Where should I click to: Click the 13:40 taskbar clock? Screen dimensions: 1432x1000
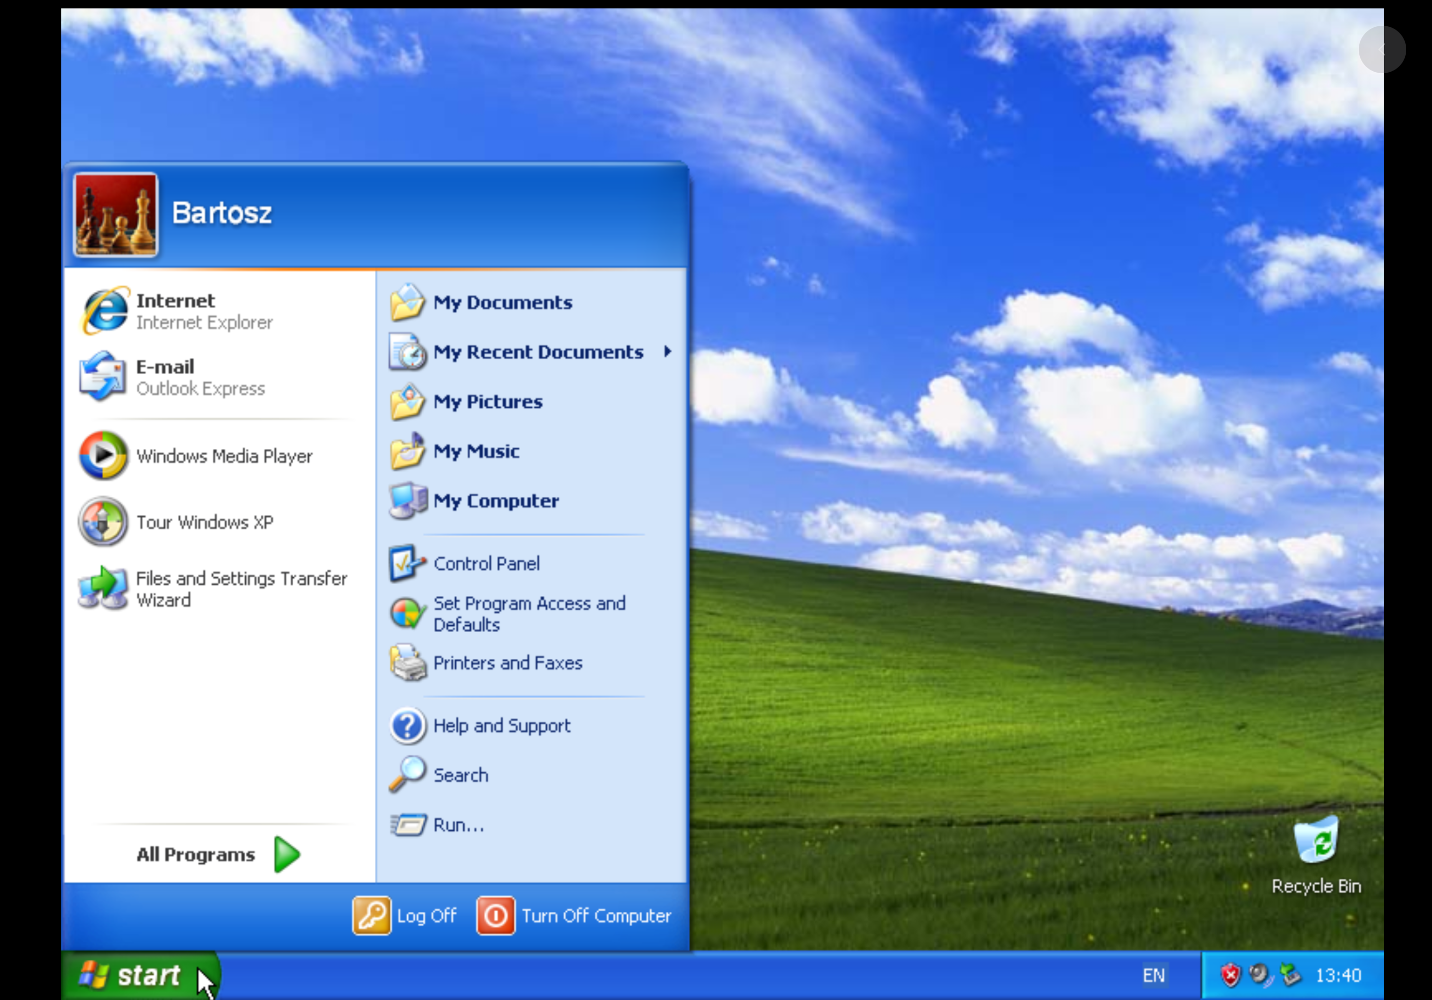pos(1339,975)
